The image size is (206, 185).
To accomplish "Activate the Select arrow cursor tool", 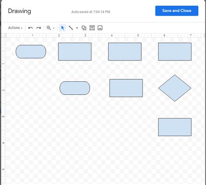I will tap(63, 28).
